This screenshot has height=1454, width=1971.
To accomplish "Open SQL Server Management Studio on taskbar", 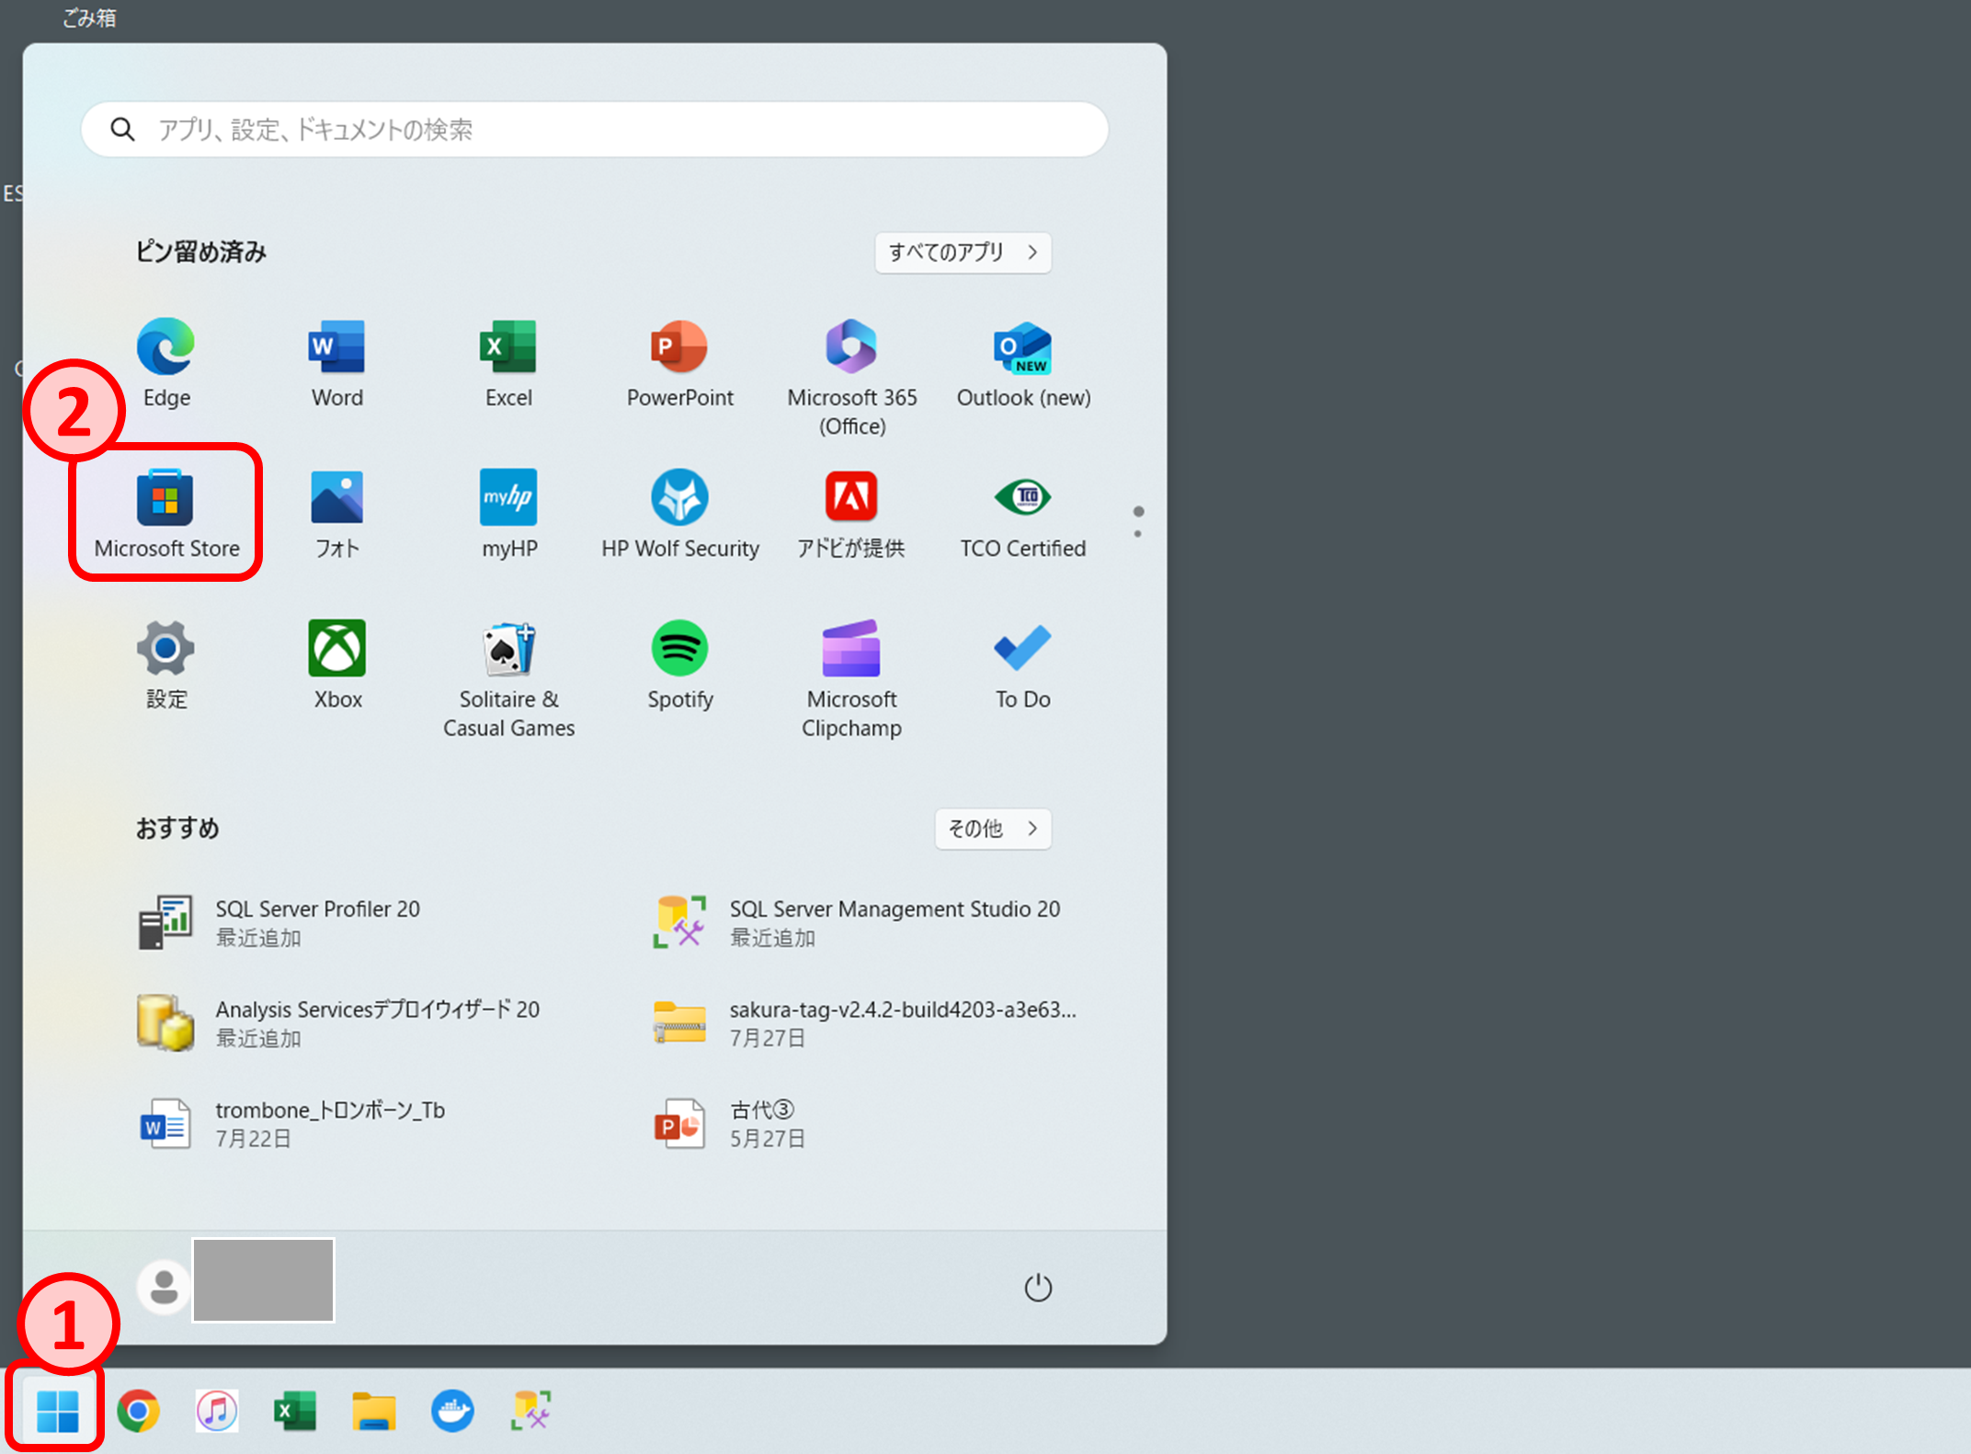I will tap(531, 1411).
